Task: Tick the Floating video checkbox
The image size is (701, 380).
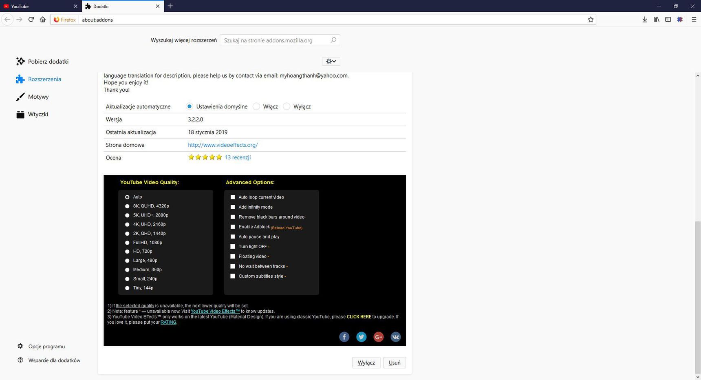Action: pyautogui.click(x=233, y=256)
